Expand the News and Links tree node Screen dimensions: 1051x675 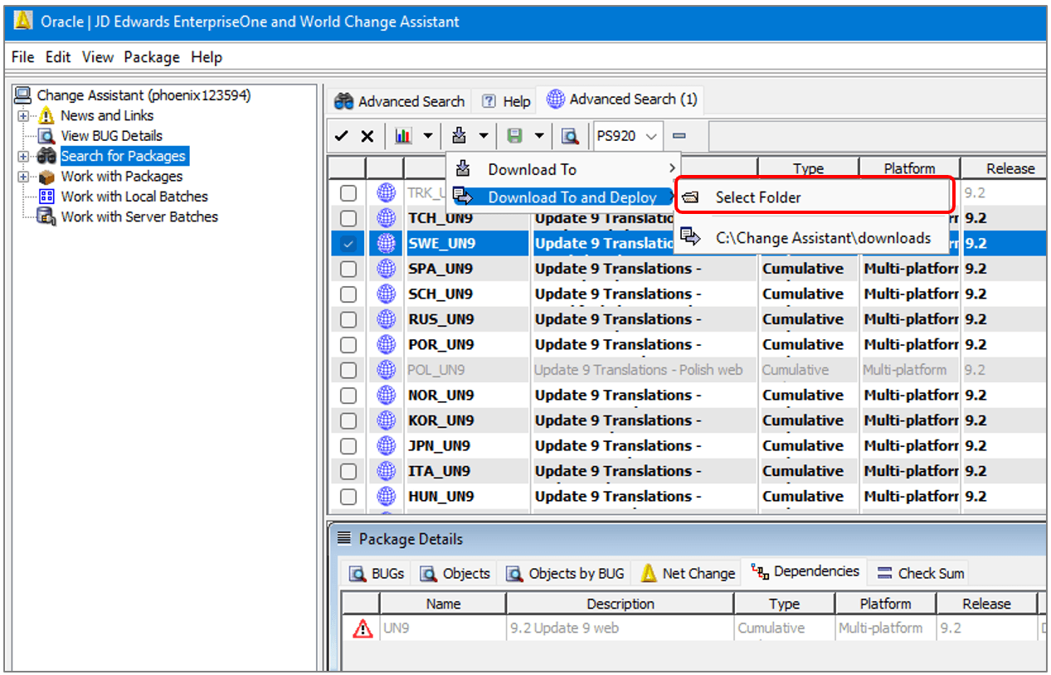point(22,116)
